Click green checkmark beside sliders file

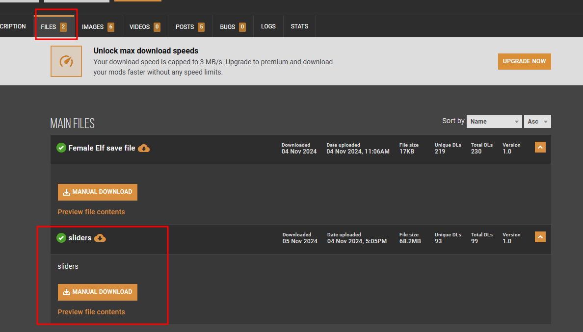[x=61, y=238]
